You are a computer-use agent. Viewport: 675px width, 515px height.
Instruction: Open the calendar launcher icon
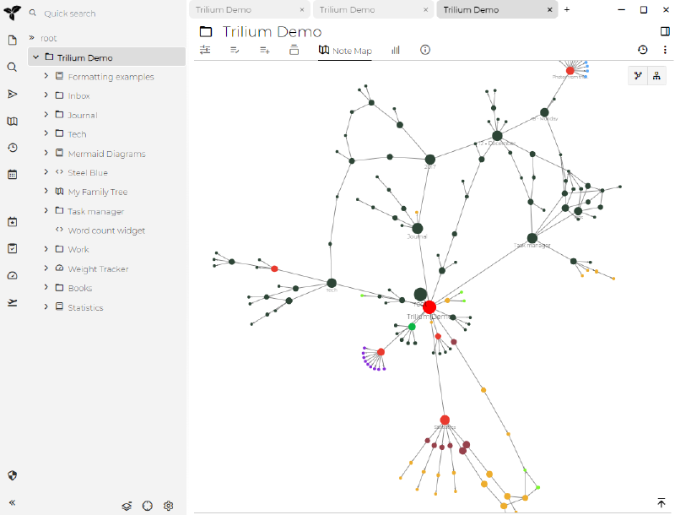[x=13, y=175]
